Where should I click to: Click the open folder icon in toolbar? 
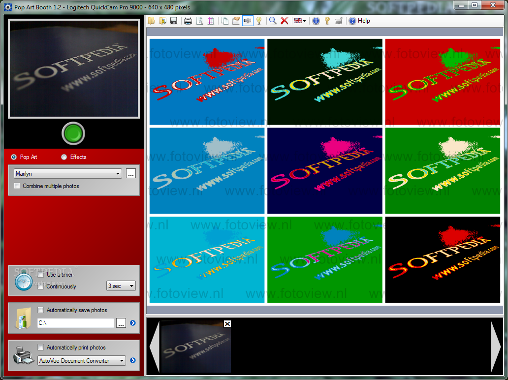151,21
